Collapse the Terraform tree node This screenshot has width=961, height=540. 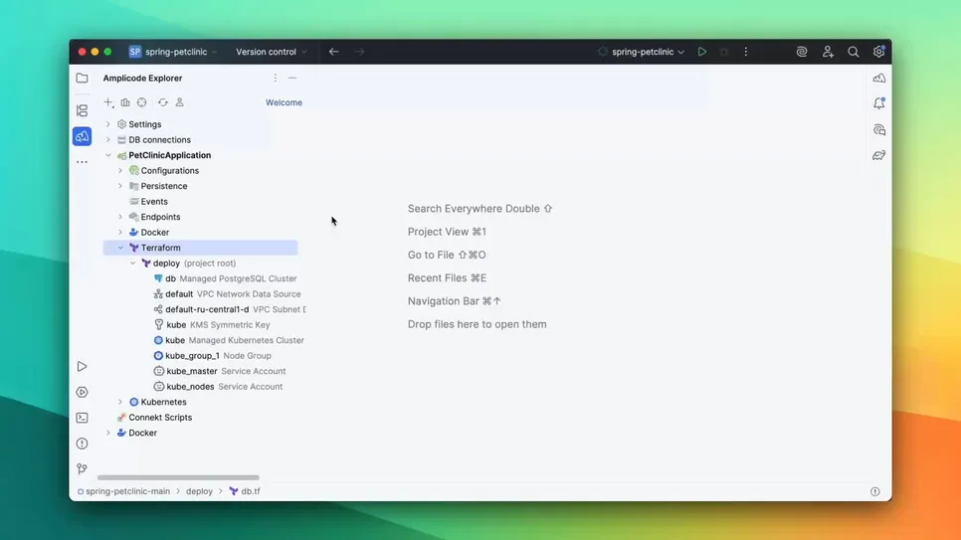120,248
